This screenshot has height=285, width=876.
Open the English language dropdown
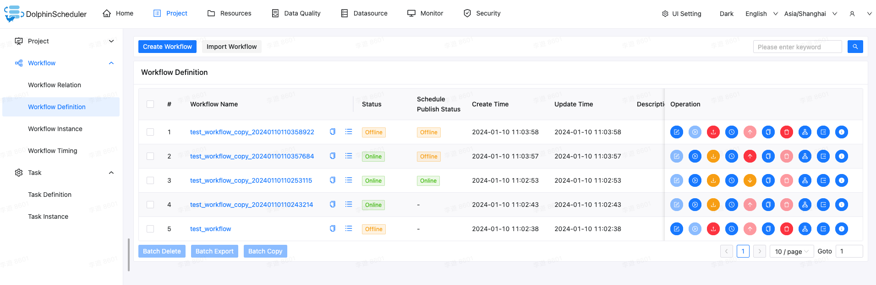[x=761, y=14]
